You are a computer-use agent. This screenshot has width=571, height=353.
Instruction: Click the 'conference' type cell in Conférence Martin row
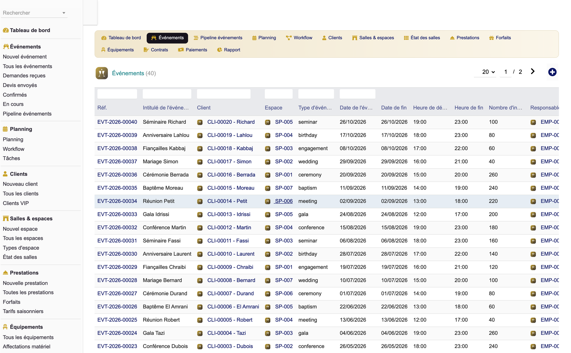pos(311,228)
